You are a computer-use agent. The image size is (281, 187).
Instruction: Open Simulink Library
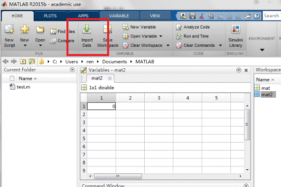click(236, 36)
